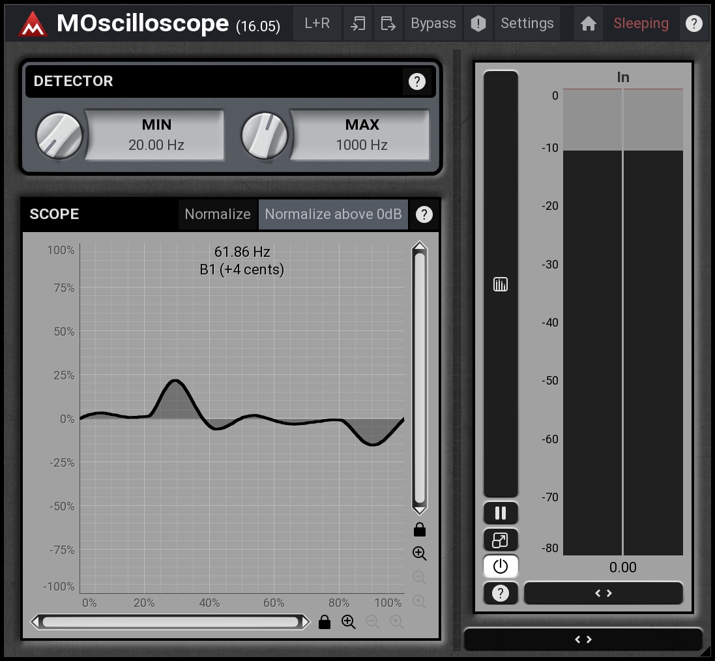The width and height of the screenshot is (715, 661).
Task: Click the right channel input meter bar
Action: pos(653,322)
